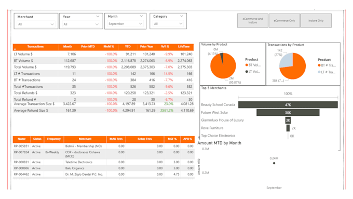Image resolution: width=353 pixels, height=199 pixels.
Task: Click the BT # Transactions row label
Action: [x=27, y=80]
